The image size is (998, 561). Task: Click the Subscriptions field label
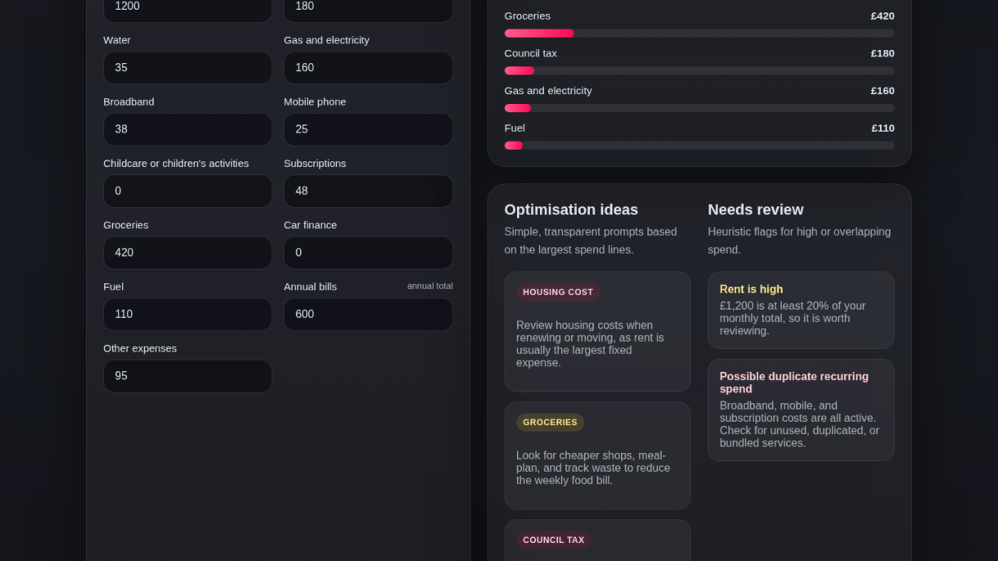[x=315, y=164]
